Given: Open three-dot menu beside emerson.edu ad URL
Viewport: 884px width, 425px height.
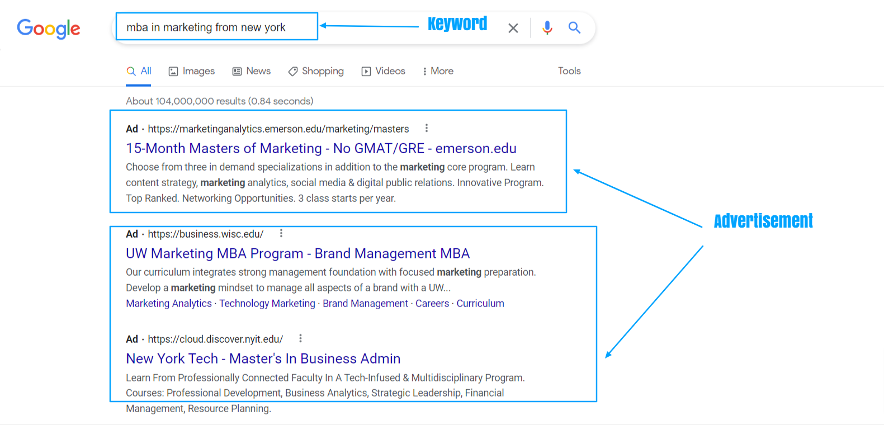Looking at the screenshot, I should click(x=427, y=128).
